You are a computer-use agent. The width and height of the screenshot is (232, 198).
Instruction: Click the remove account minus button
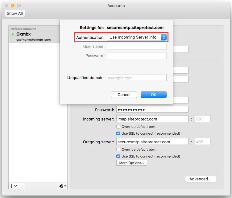pos(22,186)
